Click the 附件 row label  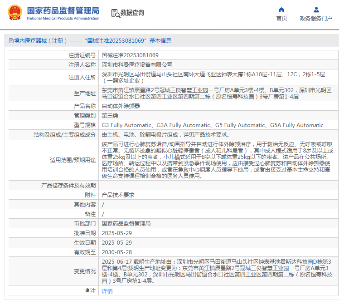pos(90,195)
